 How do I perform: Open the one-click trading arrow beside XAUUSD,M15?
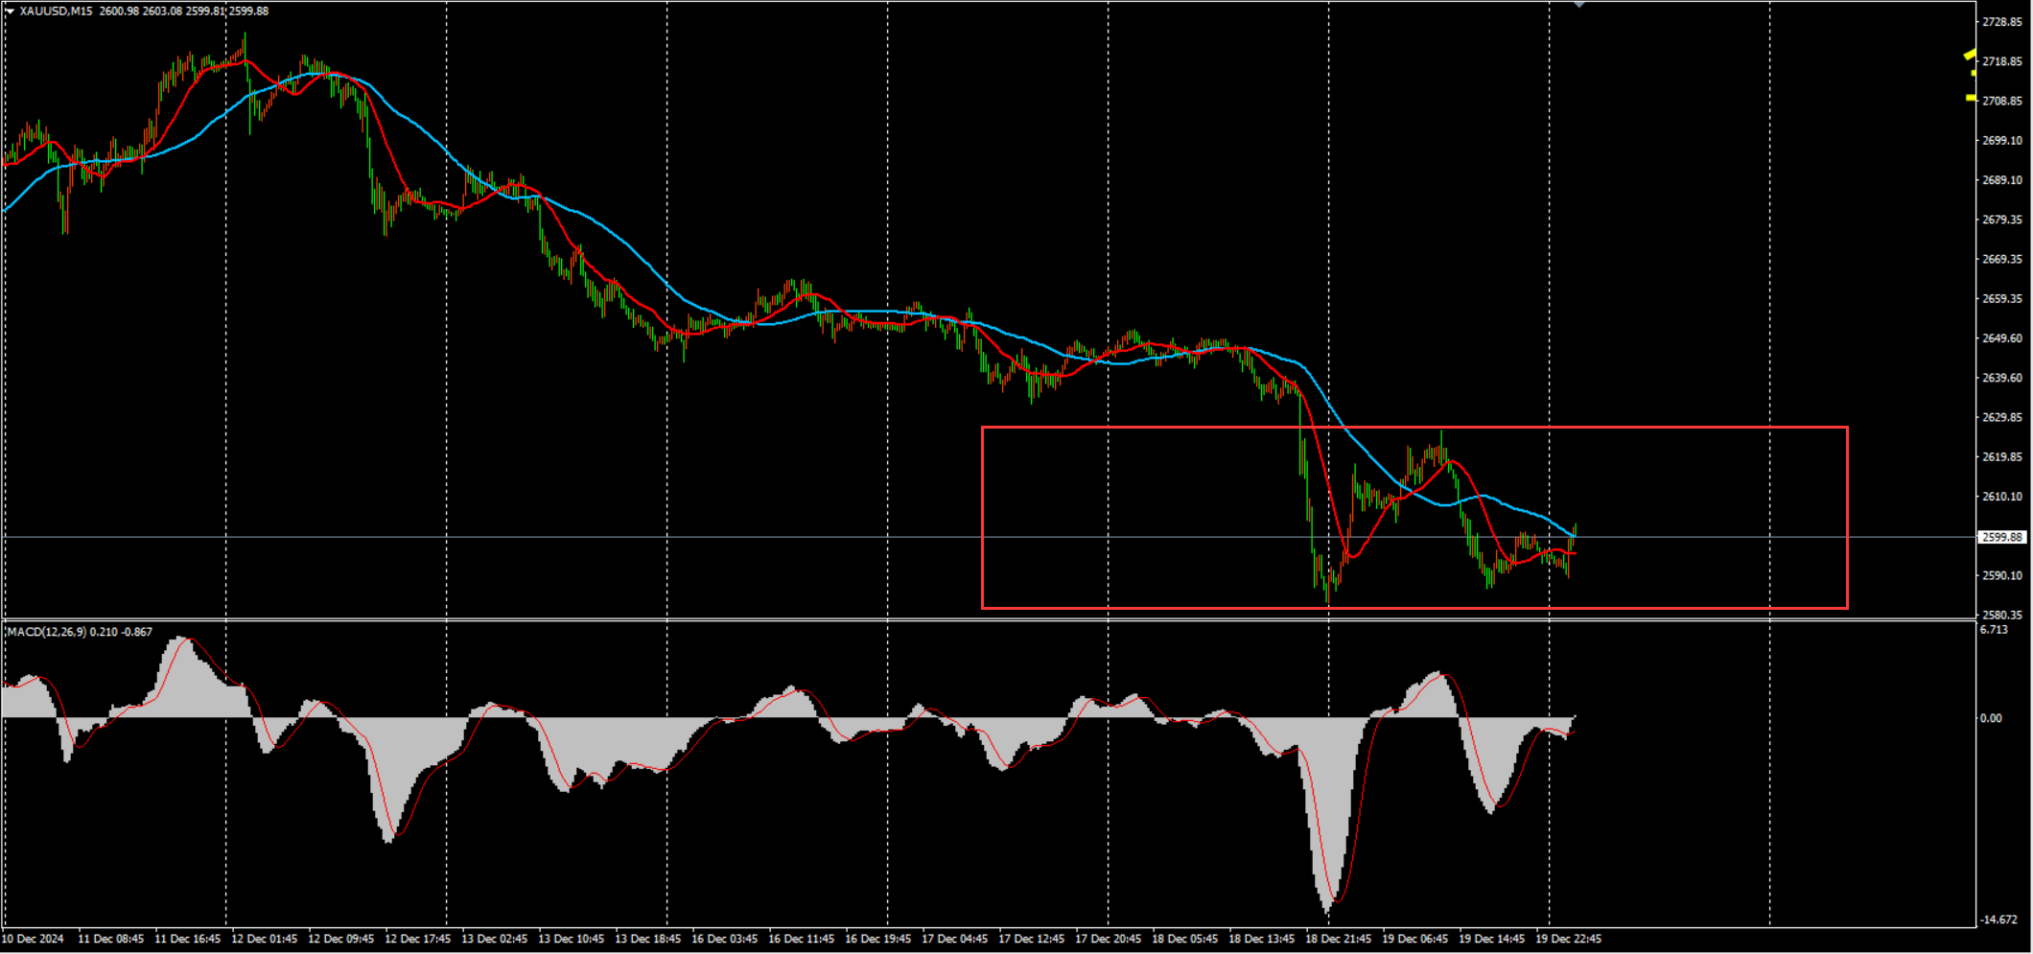(10, 12)
